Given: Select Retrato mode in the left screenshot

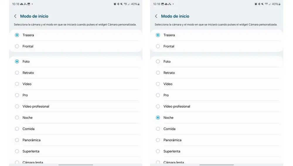Looking at the screenshot, I should [x=76, y=73].
